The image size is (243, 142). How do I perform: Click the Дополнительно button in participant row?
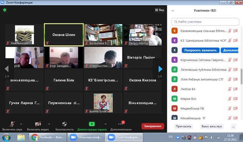pyautogui.click(x=229, y=50)
